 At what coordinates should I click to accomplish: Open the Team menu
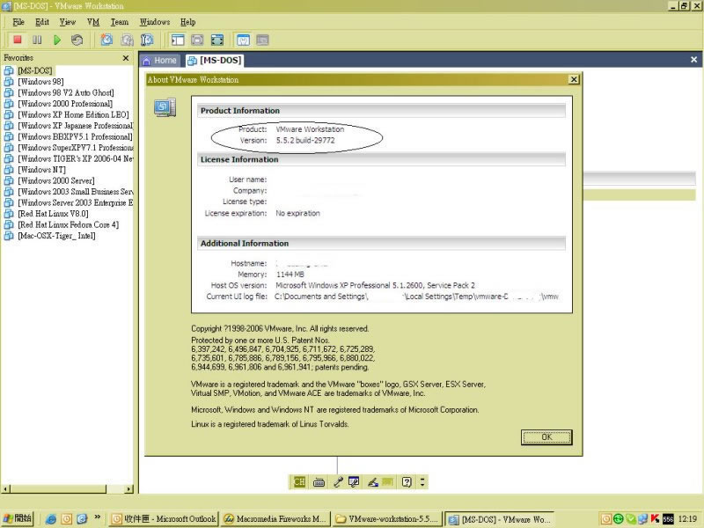[120, 21]
